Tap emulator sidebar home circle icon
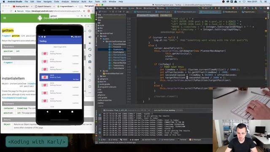 pyautogui.click(x=90, y=80)
